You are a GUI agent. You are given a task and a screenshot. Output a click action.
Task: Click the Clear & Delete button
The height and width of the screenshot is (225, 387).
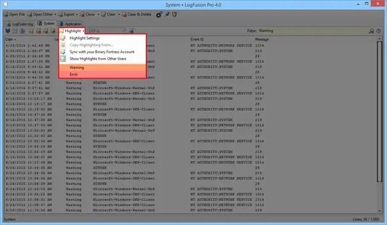[x=137, y=14]
